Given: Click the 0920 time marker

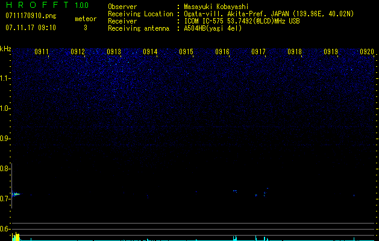Looking at the screenshot, I should tap(367, 52).
